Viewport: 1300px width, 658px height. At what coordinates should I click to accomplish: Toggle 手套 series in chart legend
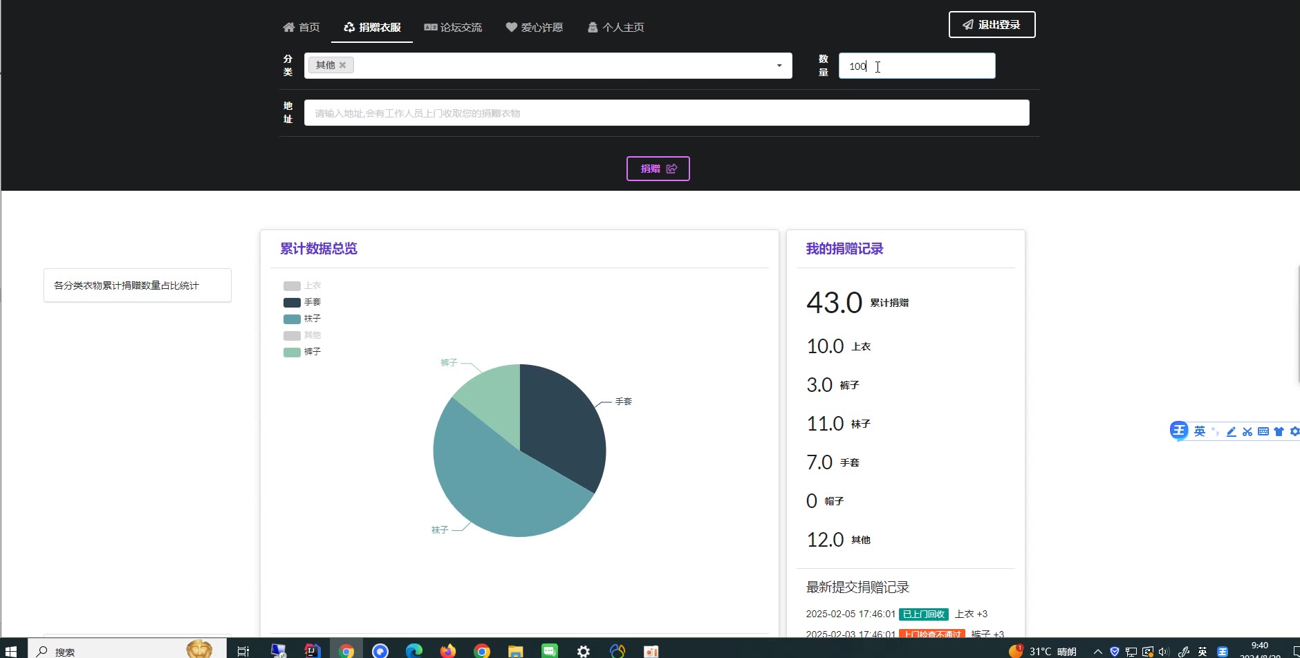coord(302,302)
